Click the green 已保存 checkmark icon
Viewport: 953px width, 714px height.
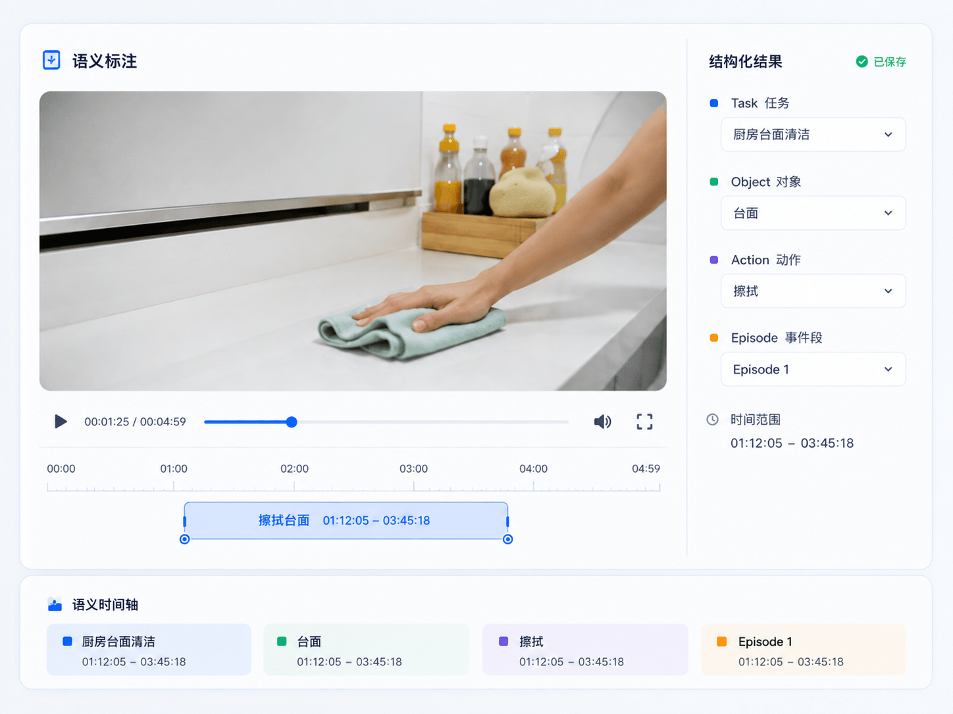pyautogui.click(x=862, y=62)
